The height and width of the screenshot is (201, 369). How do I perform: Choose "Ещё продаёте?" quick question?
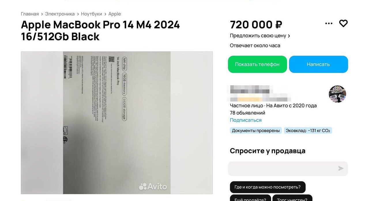click(x=250, y=198)
